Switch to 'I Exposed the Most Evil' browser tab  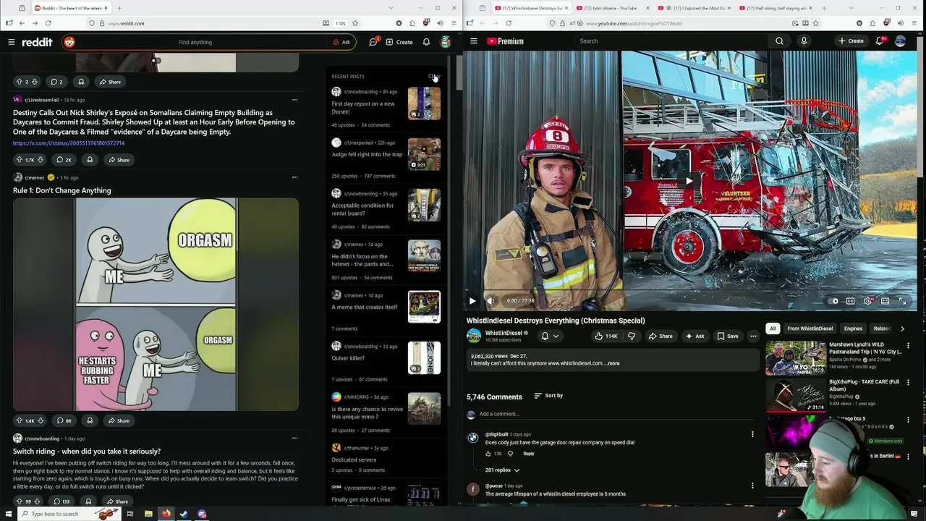click(694, 8)
